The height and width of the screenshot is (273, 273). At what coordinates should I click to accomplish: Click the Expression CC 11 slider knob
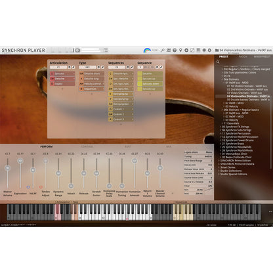[20, 161]
